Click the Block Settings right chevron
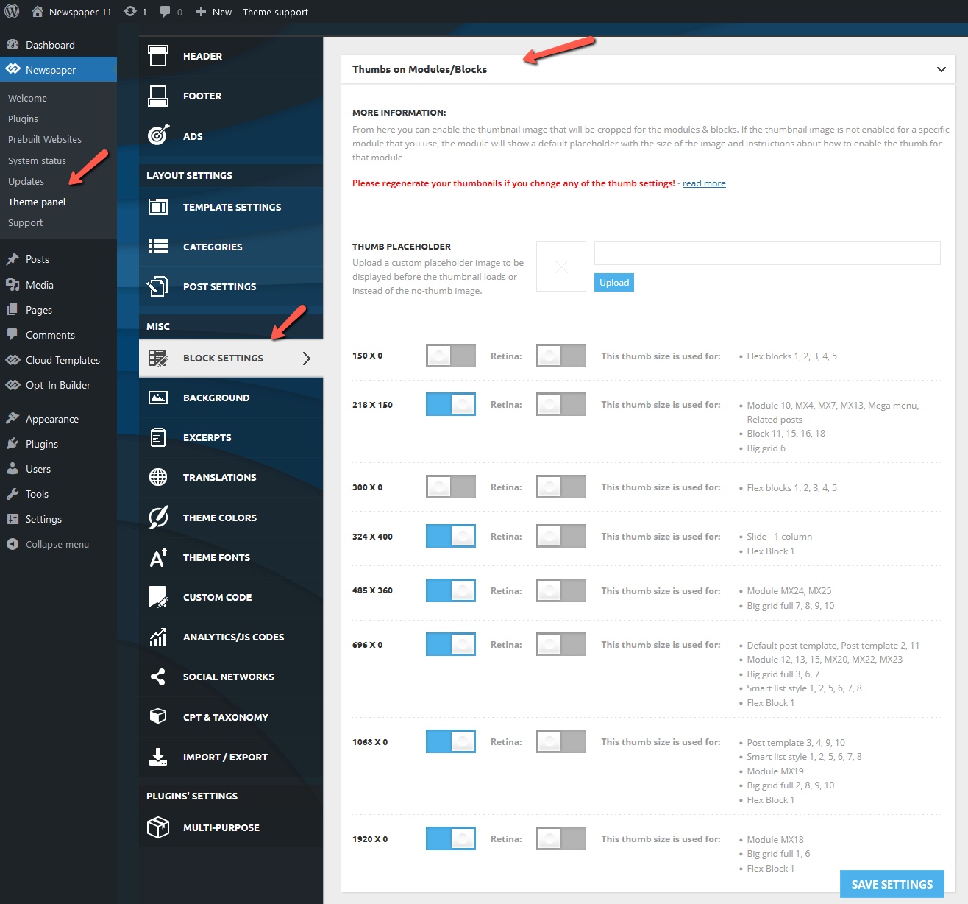 (x=307, y=358)
